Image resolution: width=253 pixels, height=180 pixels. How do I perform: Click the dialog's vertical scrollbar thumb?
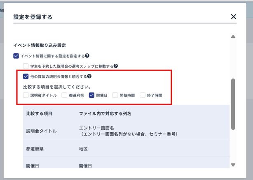click(x=233, y=103)
